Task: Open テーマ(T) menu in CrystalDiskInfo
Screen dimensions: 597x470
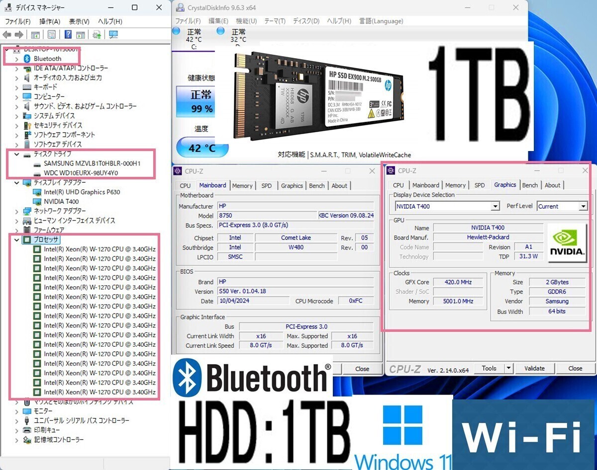Action: [275, 21]
